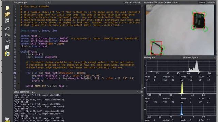Open a file using the folder icon
218x122 pixels.
point(7,14)
